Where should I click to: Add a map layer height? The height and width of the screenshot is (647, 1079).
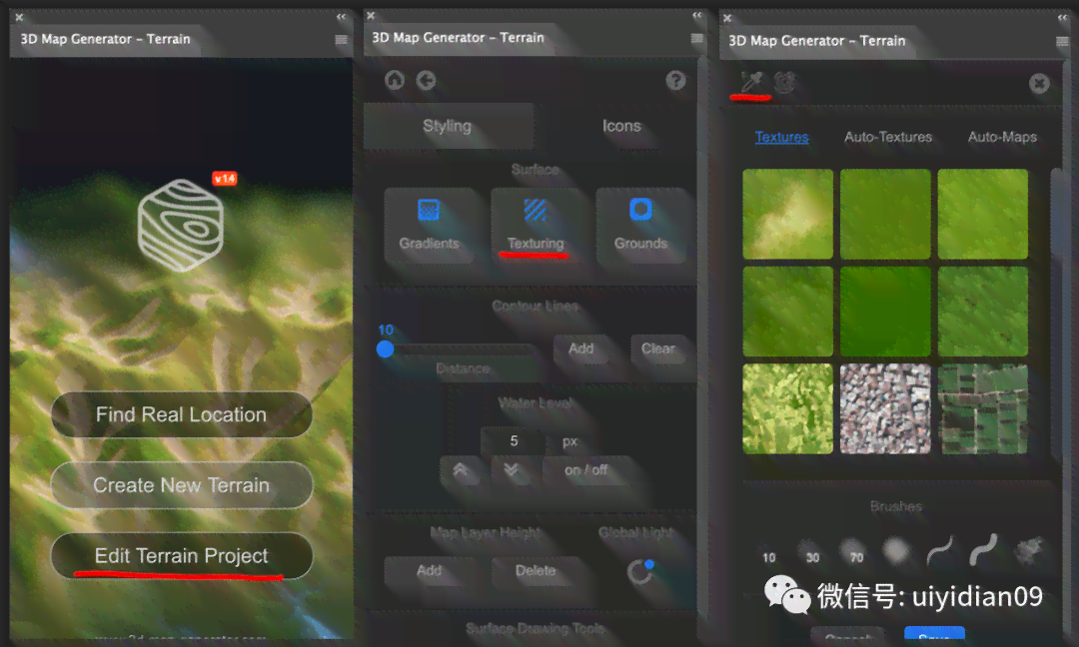(429, 571)
